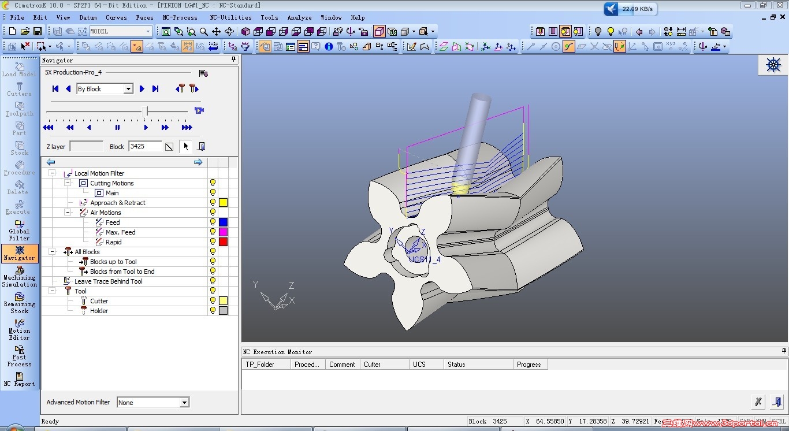
Task: Toggle visibility bulb for Cutting Motions
Action: [x=213, y=183]
